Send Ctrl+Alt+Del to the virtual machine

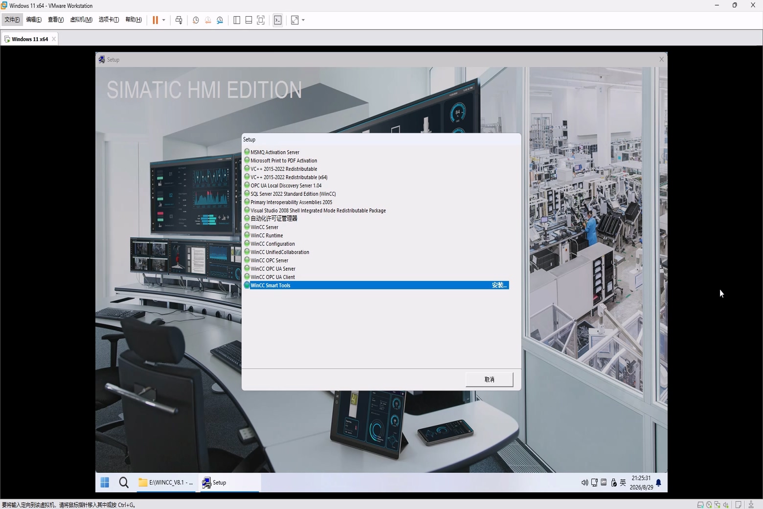coord(179,20)
